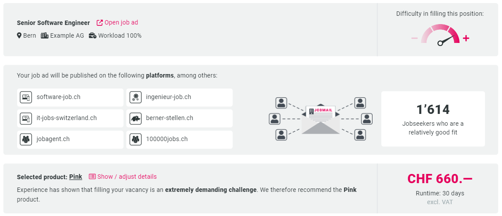Click the Workload briefcase icon
502x216 pixels.
(93, 35)
